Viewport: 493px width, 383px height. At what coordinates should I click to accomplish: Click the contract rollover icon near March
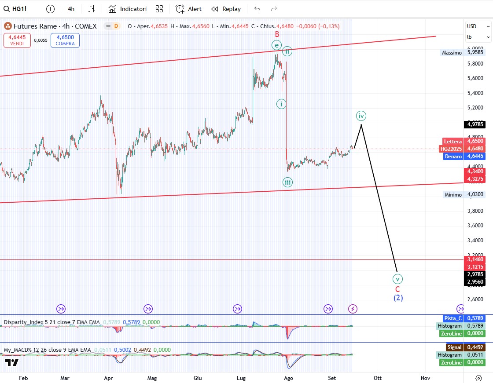tap(61, 309)
